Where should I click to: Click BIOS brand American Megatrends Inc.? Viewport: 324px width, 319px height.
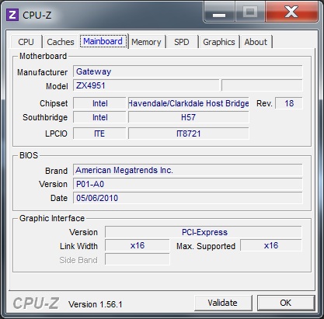[x=188, y=170]
